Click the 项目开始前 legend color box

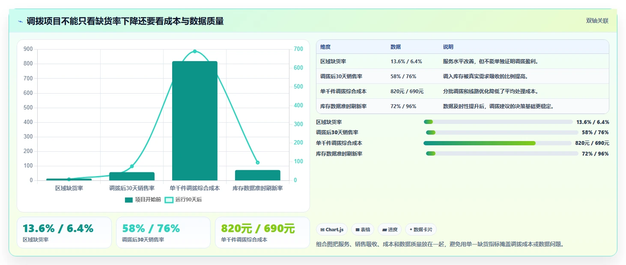[x=129, y=200]
